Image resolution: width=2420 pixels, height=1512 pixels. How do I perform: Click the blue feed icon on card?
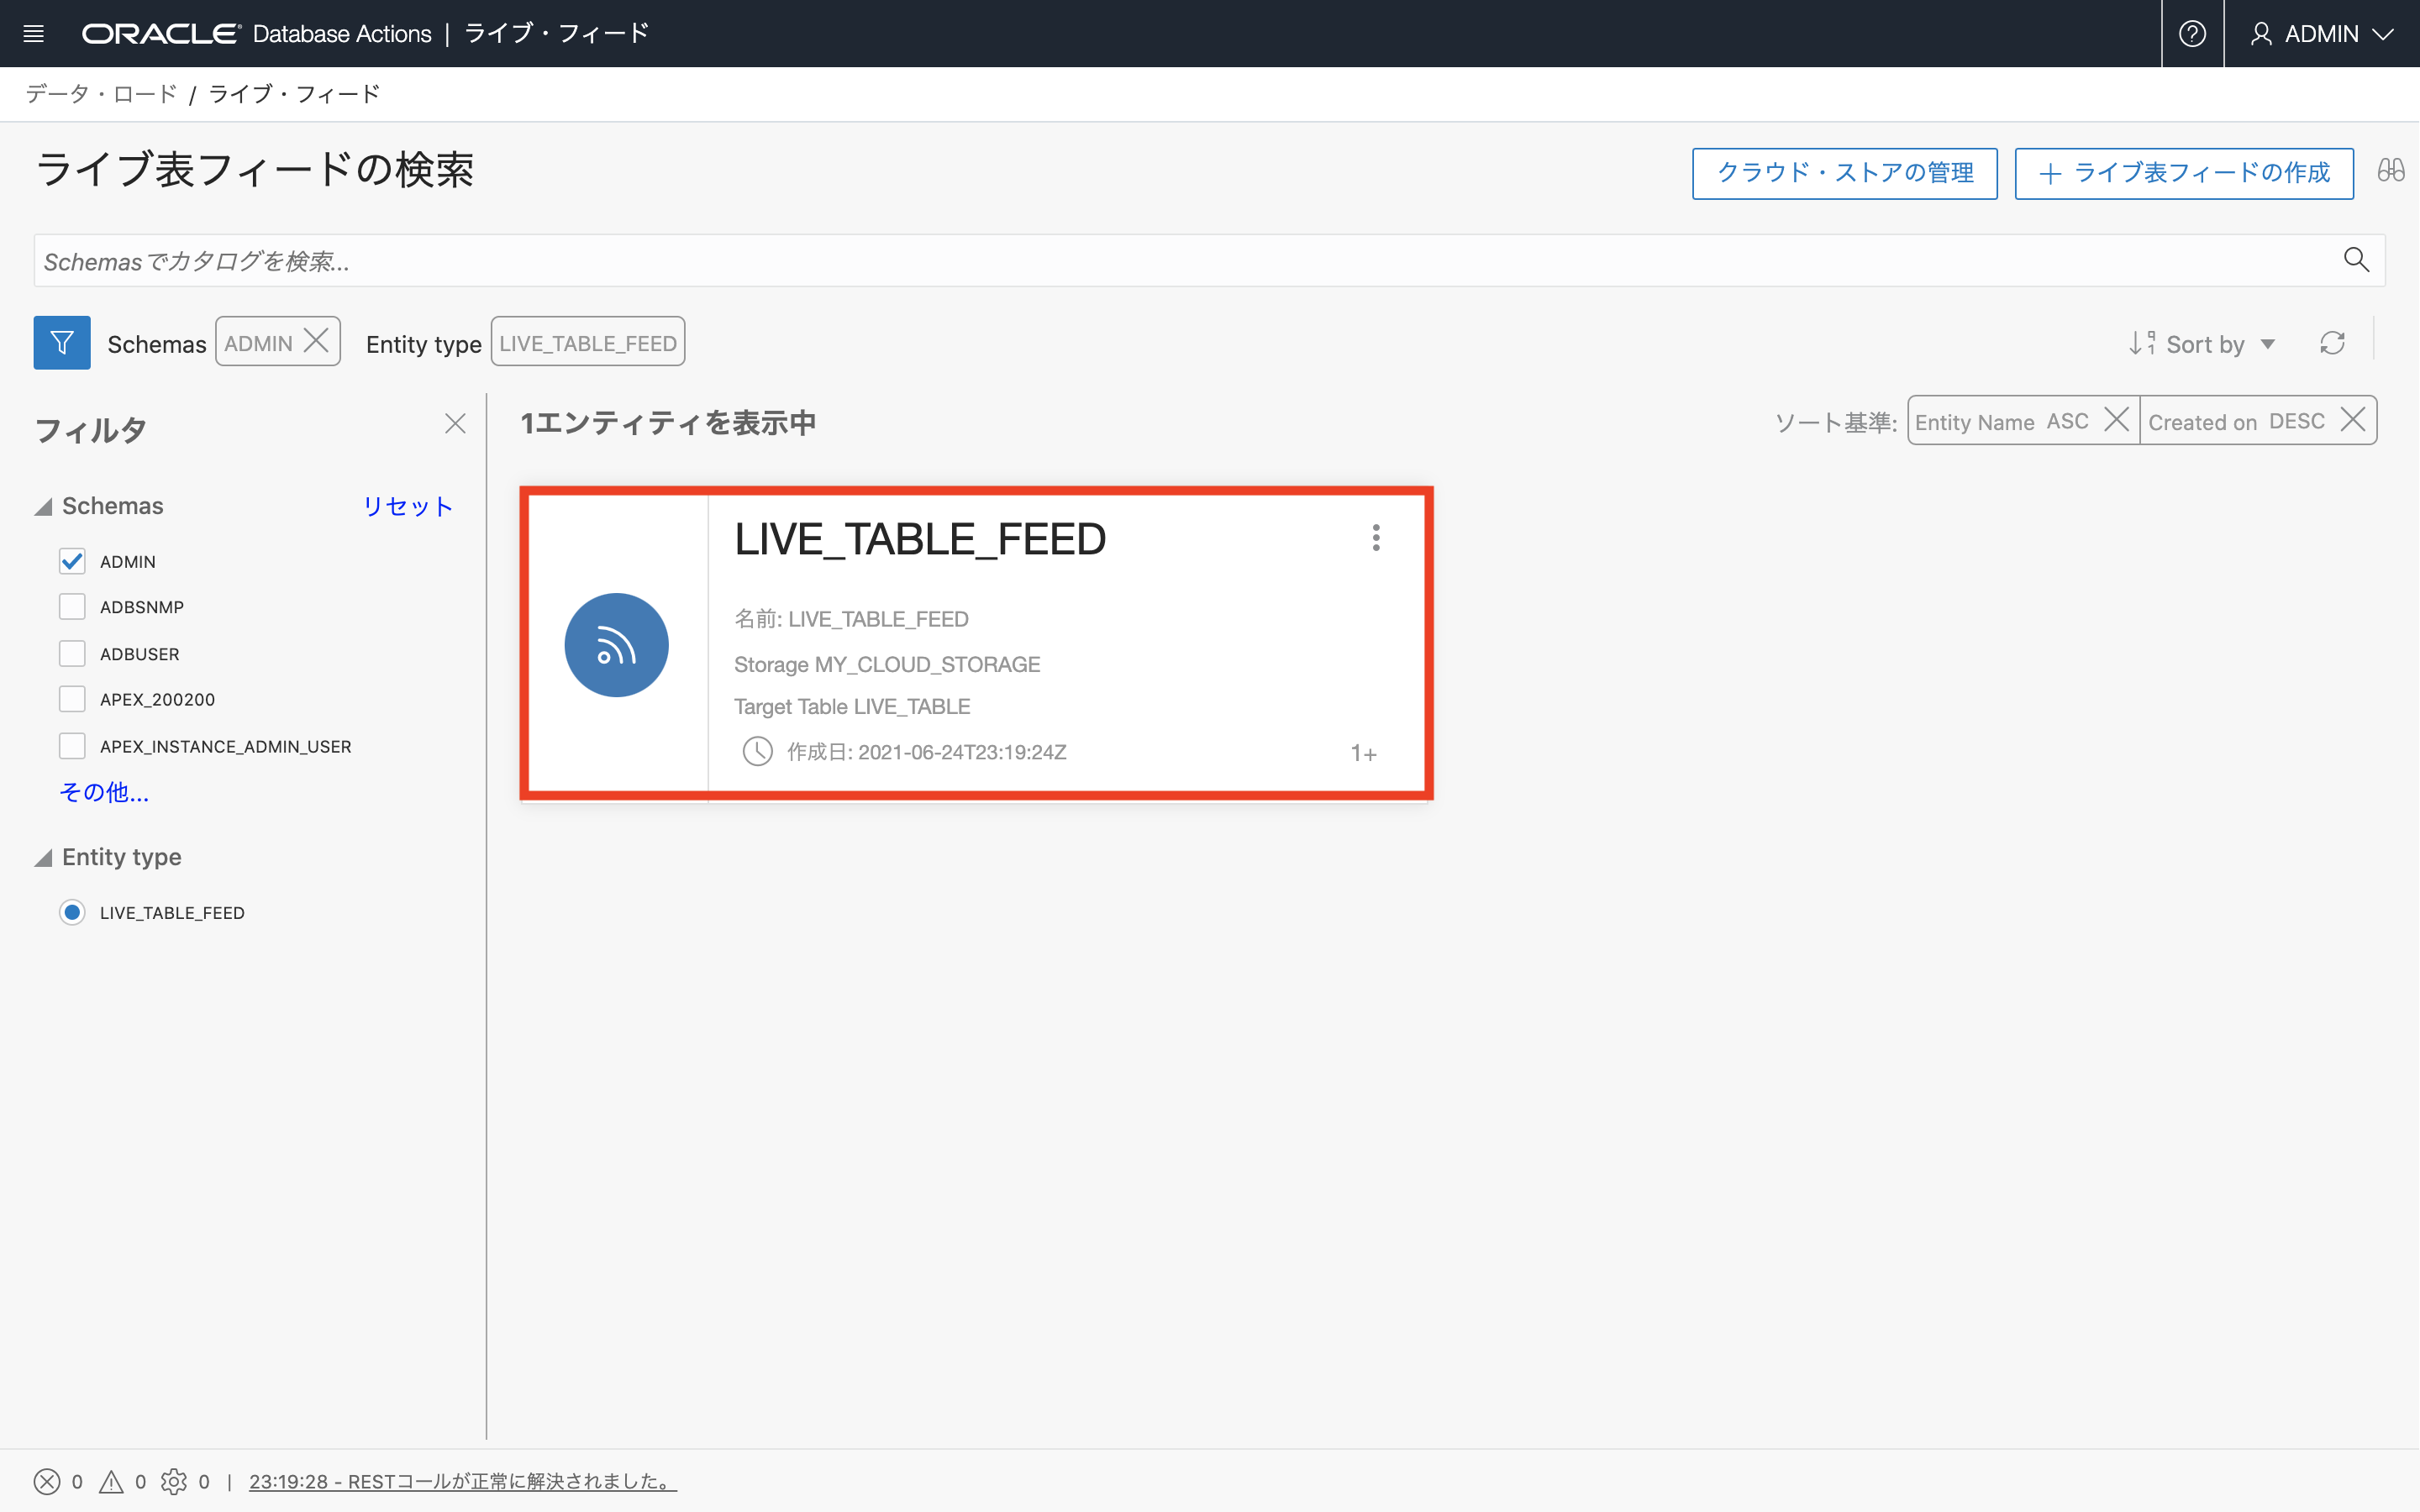pyautogui.click(x=616, y=645)
